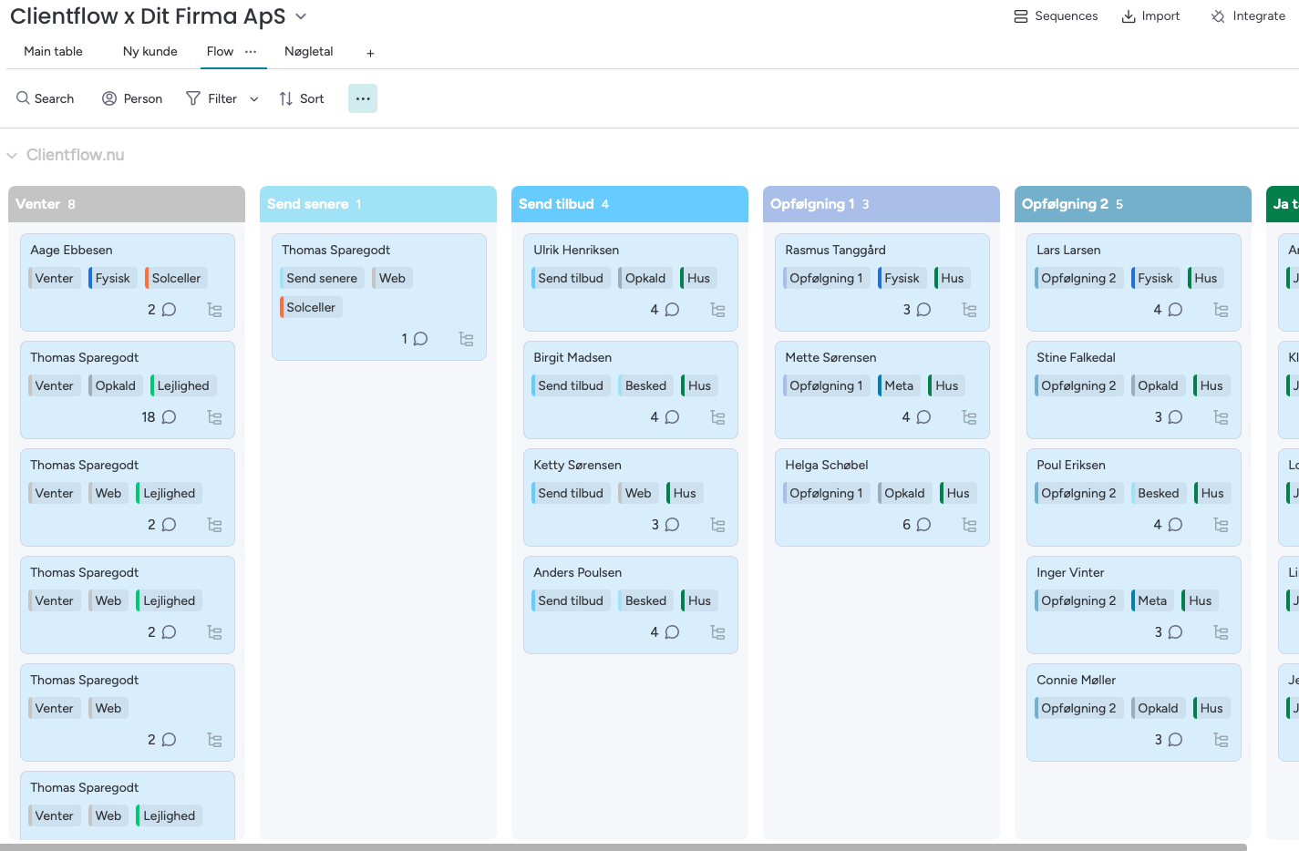The width and height of the screenshot is (1299, 851).
Task: Click name Lars Larsen
Action: pos(1068,250)
